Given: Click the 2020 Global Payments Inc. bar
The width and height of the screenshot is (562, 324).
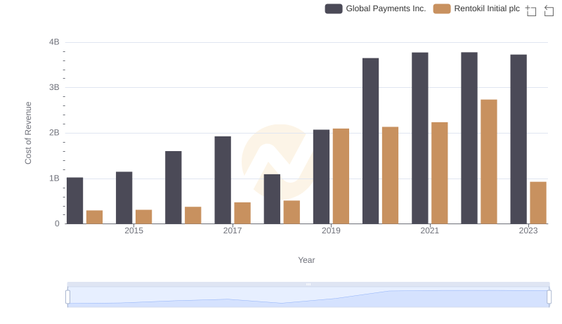Looking at the screenshot, I should (370, 141).
